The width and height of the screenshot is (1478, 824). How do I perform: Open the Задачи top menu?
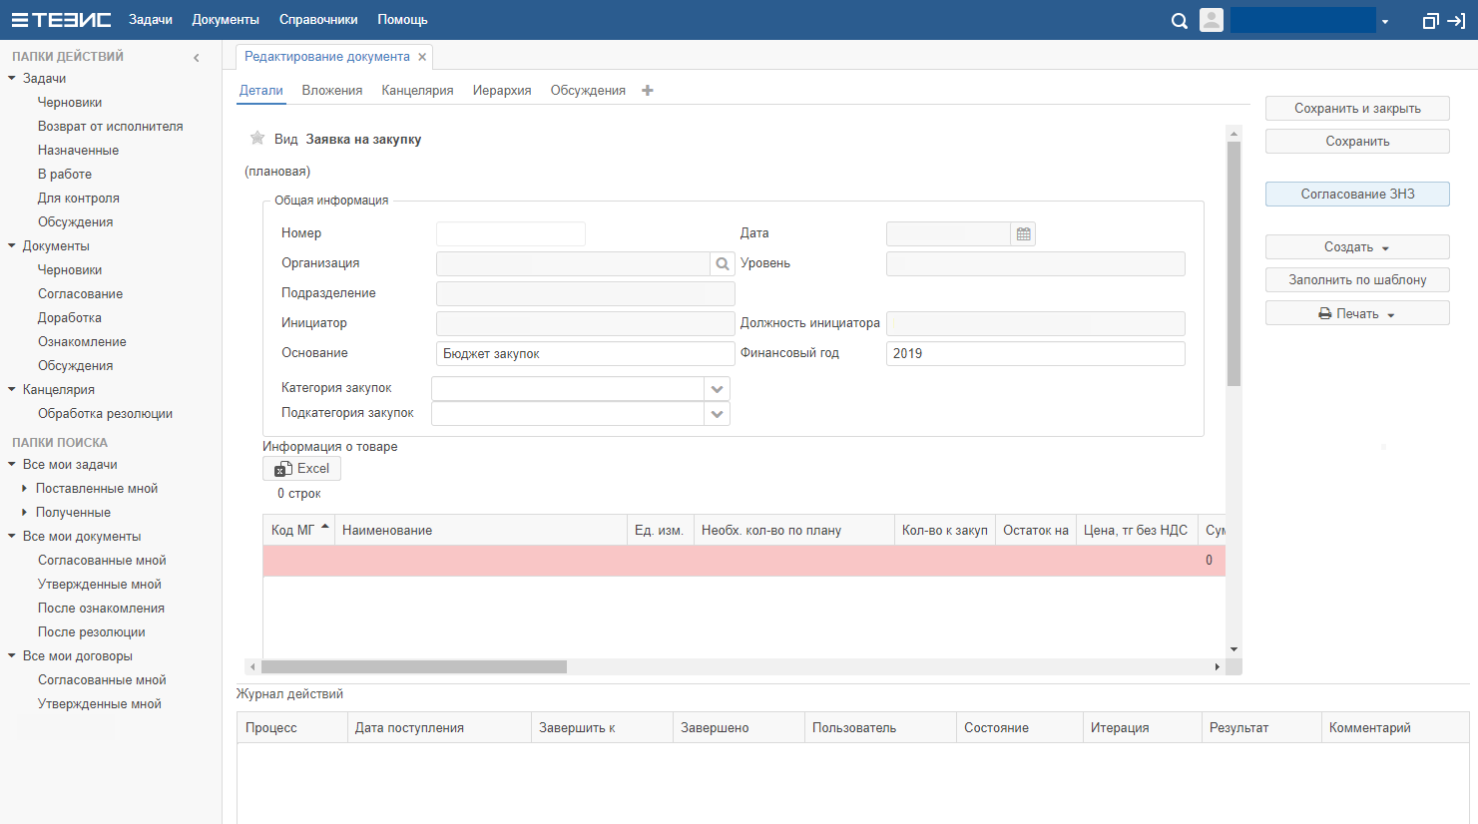pos(151,20)
